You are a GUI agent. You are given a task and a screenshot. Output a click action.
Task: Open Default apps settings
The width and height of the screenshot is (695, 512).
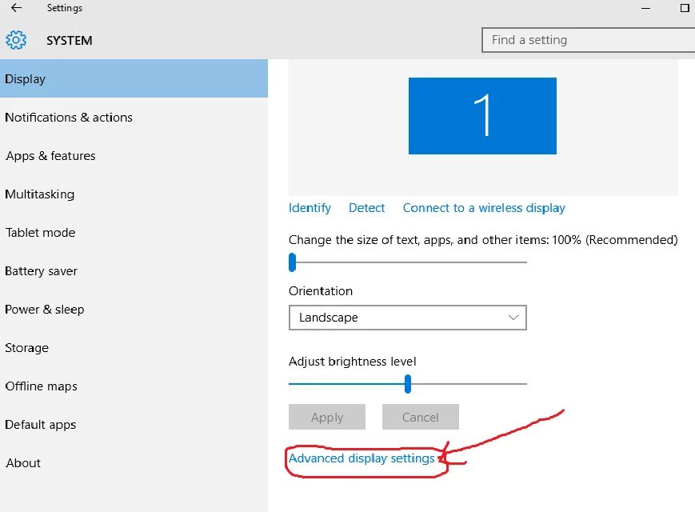pyautogui.click(x=134, y=425)
